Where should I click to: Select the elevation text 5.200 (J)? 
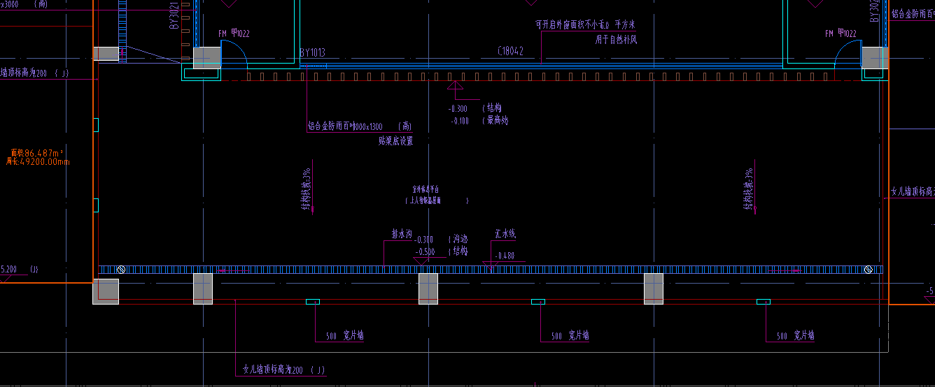click(x=19, y=269)
